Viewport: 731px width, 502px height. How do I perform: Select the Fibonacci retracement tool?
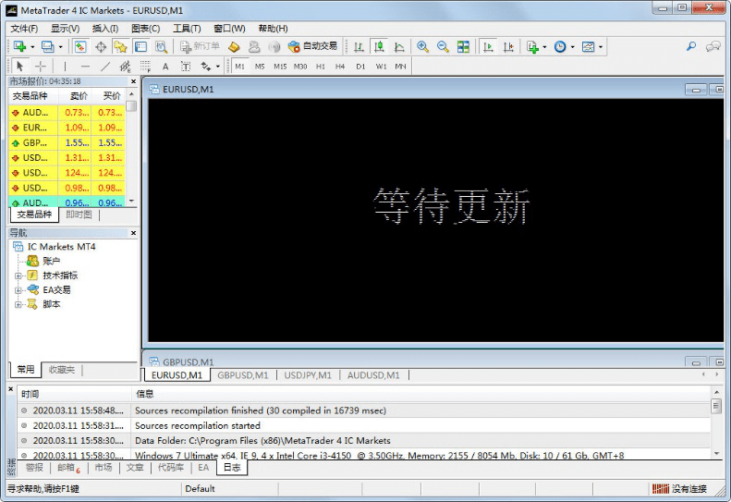(x=145, y=67)
